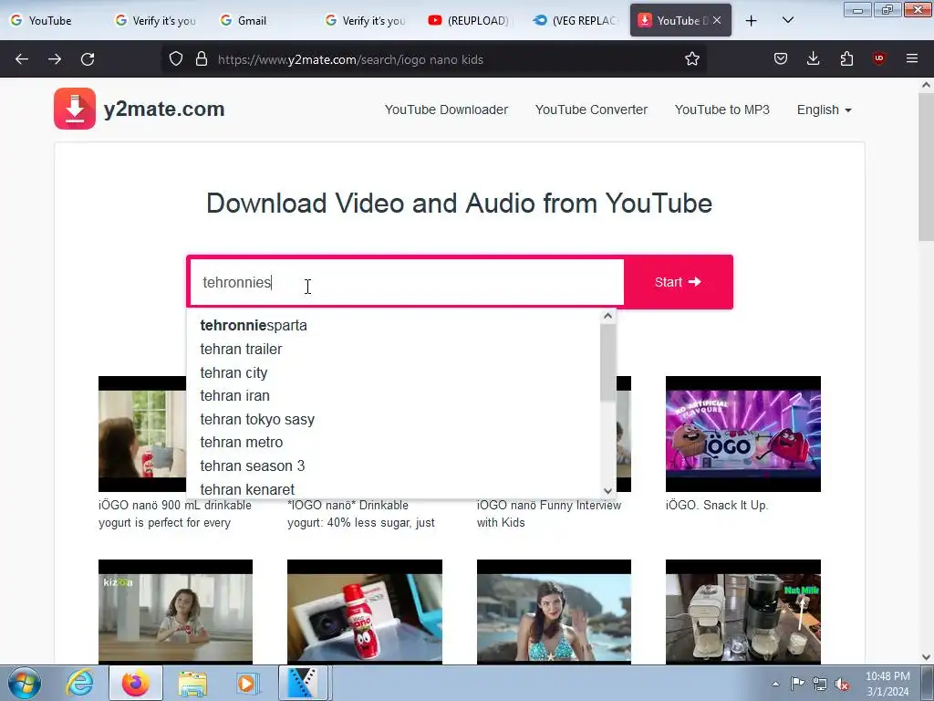Open the iÖGO Snack It Up thumbnail
Image resolution: width=934 pixels, height=701 pixels.
(x=742, y=434)
